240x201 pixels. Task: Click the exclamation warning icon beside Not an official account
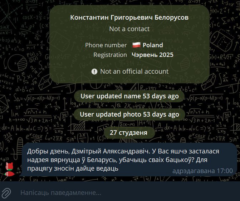pyautogui.click(x=94, y=72)
